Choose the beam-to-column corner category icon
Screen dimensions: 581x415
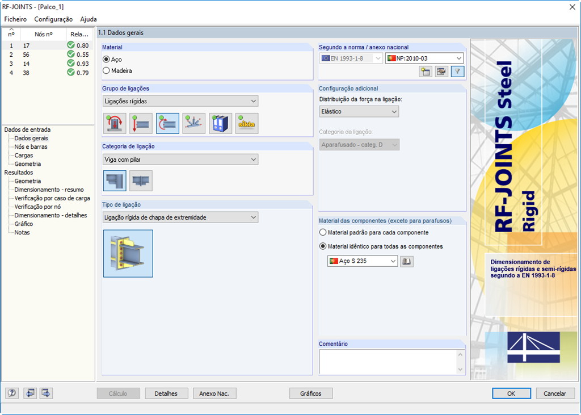tap(115, 181)
